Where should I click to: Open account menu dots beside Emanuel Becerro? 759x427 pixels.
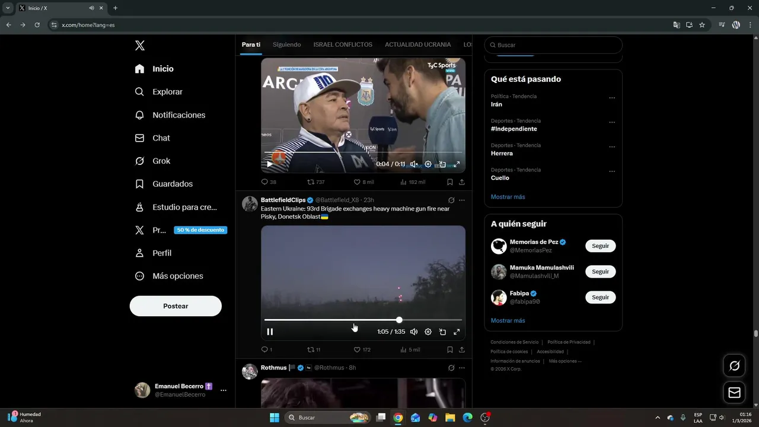pos(224,390)
